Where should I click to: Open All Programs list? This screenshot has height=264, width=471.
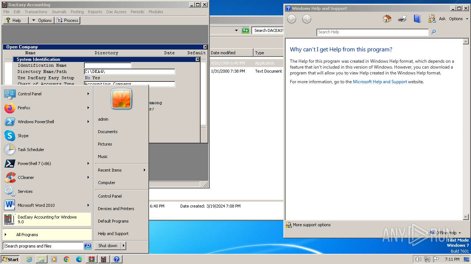click(x=47, y=235)
